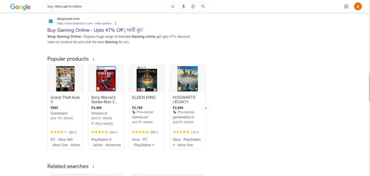Click GameLoot store name

(140, 117)
